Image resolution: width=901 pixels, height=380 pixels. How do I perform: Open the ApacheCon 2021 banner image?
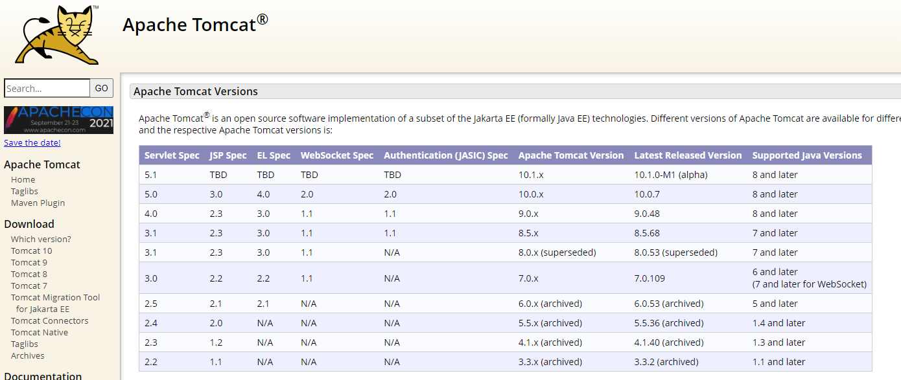pos(58,120)
